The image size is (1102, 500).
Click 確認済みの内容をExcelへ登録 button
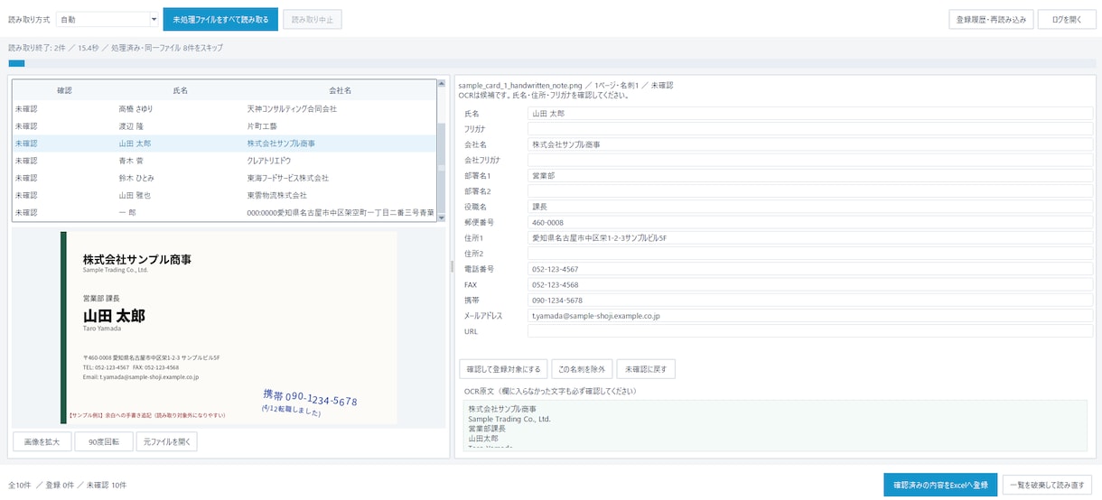(940, 485)
